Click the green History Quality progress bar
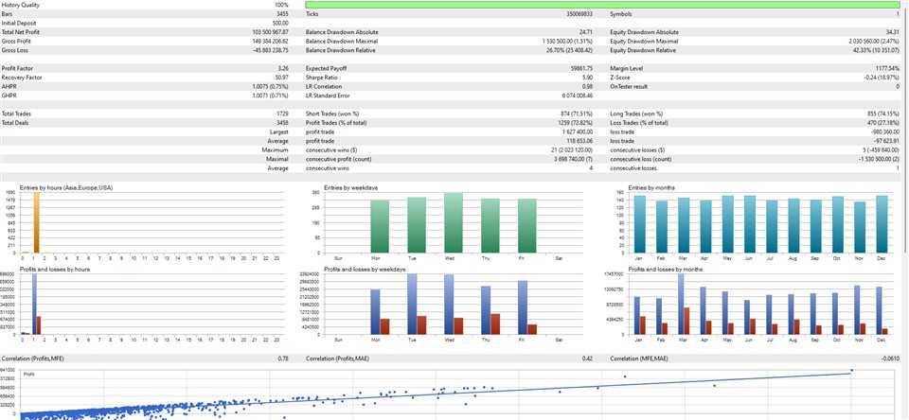This screenshot has width=909, height=420. [606, 5]
